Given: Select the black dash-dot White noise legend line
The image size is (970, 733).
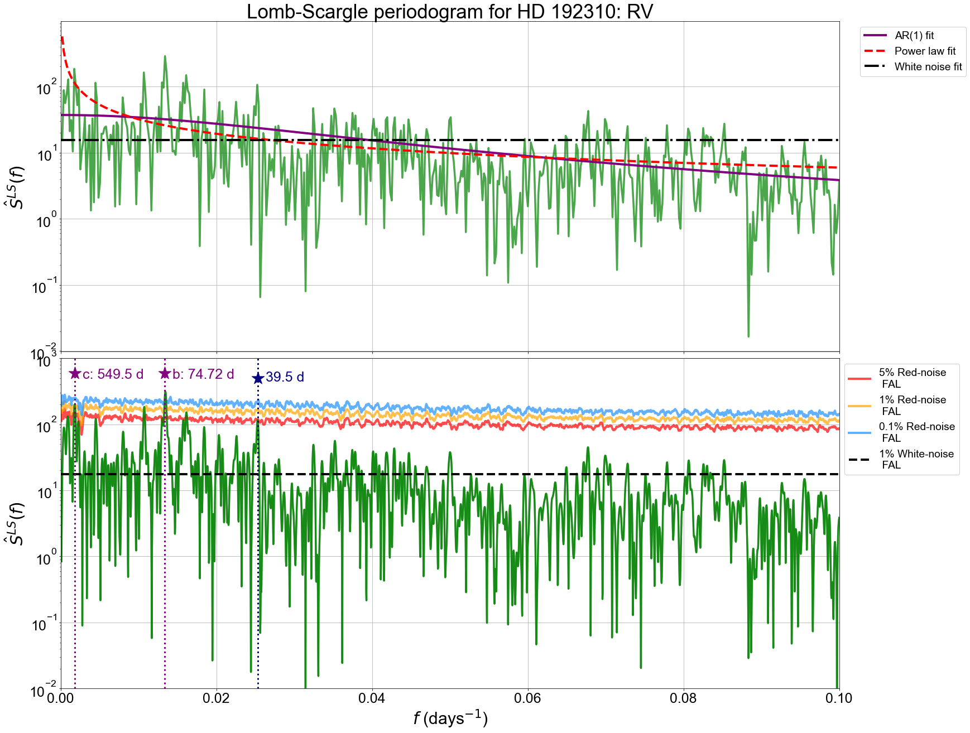Looking at the screenshot, I should (875, 67).
